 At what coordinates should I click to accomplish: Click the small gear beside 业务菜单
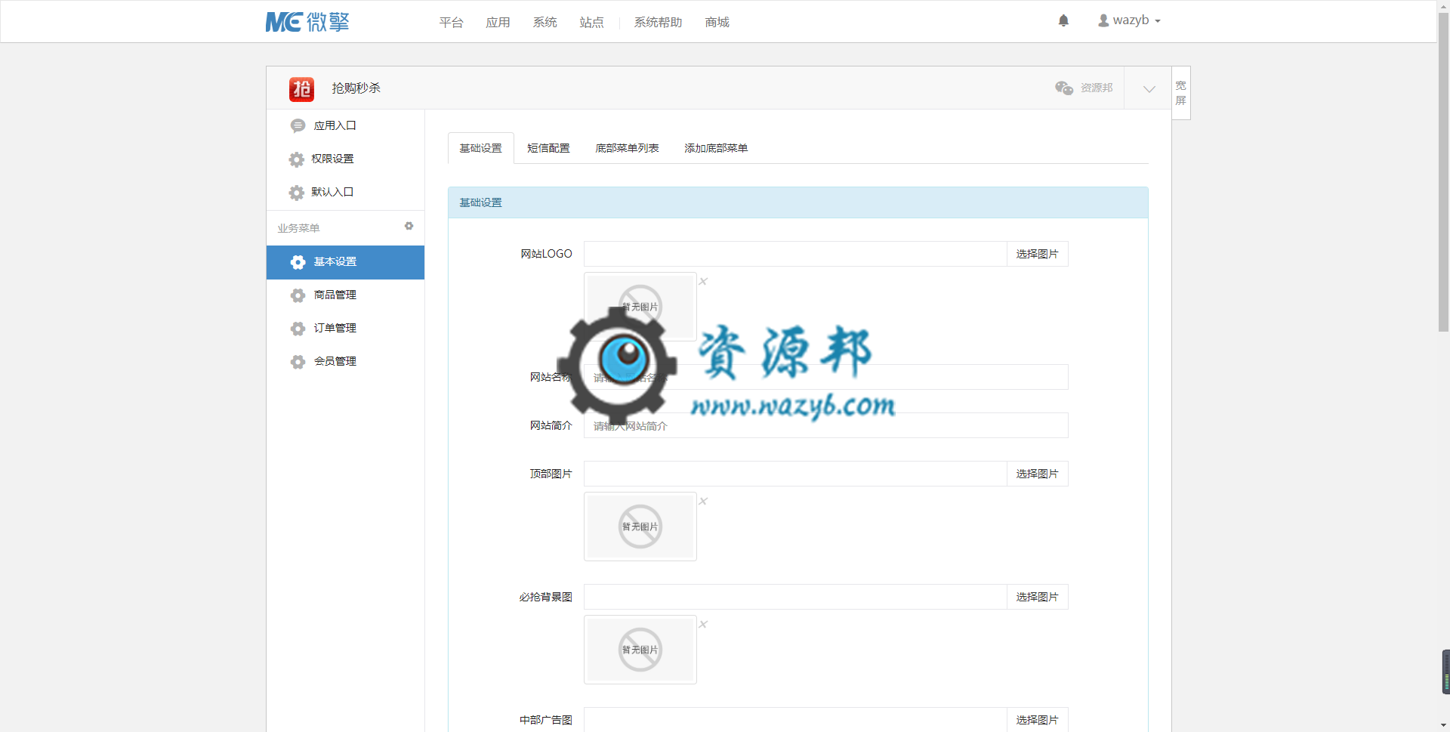pyautogui.click(x=409, y=226)
